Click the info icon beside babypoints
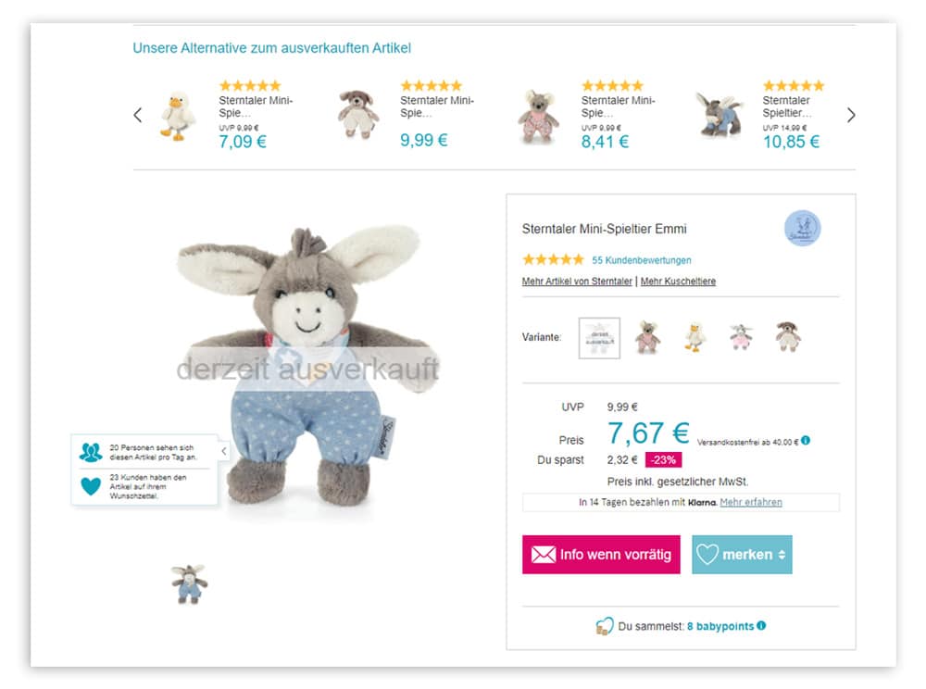 point(761,625)
